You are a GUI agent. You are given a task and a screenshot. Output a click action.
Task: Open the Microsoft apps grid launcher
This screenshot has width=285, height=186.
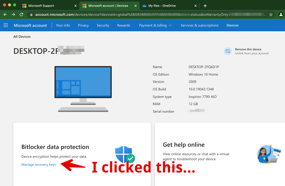point(6,25)
